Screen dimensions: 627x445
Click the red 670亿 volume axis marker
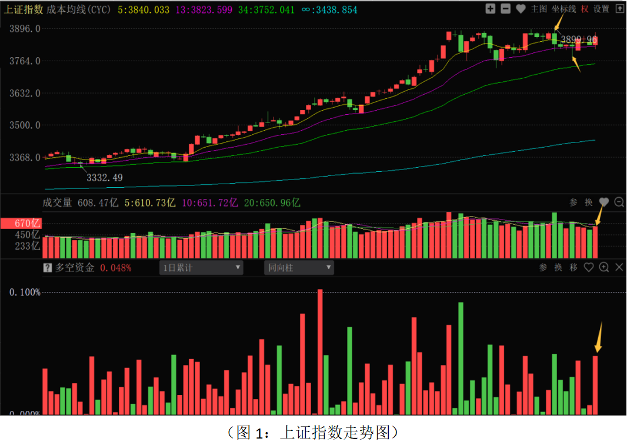coord(20,224)
